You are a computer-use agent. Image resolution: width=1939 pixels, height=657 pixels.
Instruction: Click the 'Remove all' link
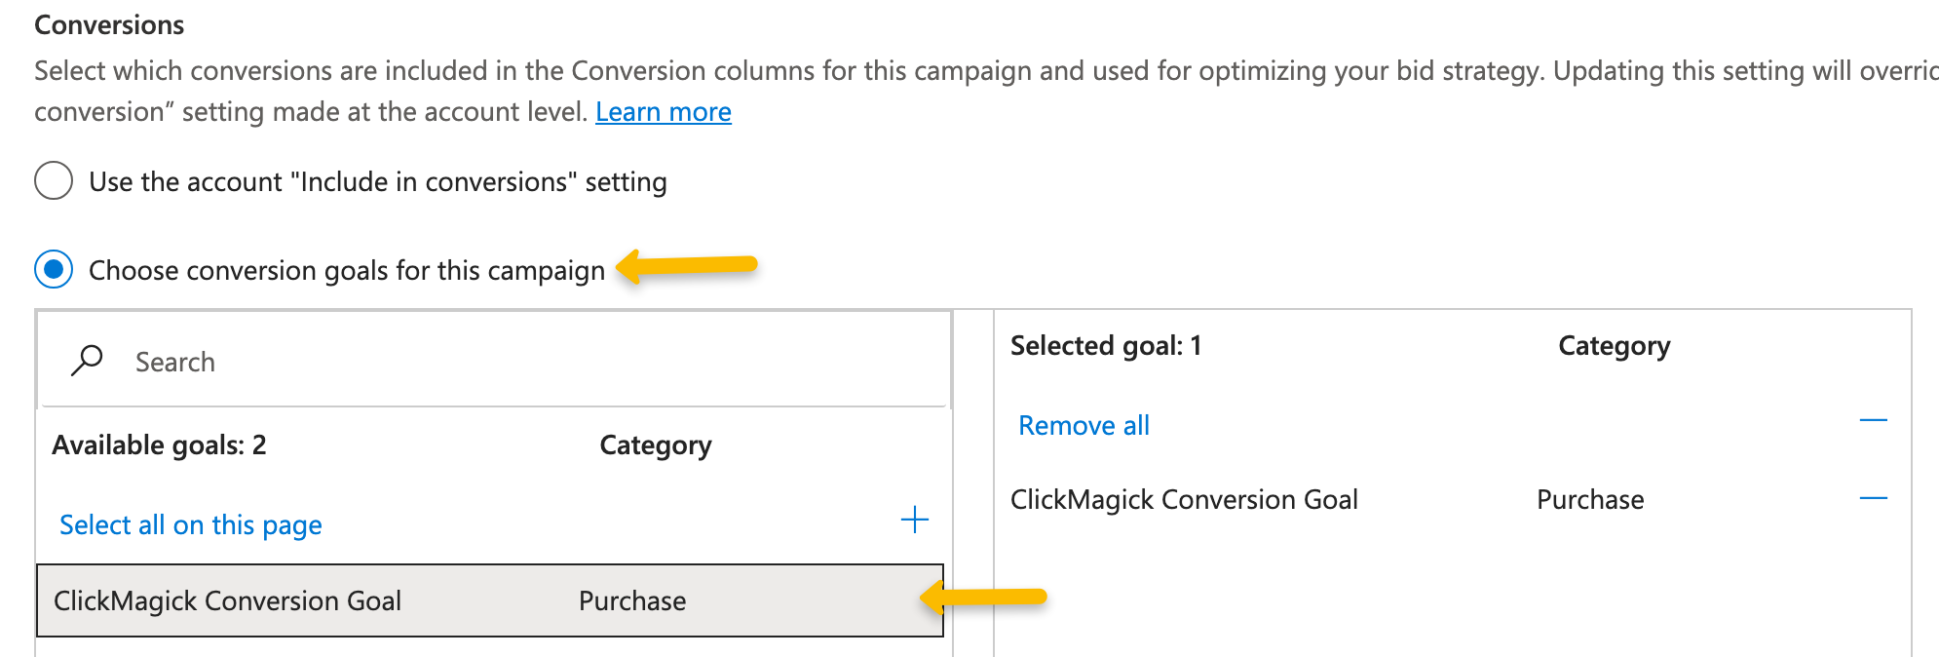(1084, 425)
